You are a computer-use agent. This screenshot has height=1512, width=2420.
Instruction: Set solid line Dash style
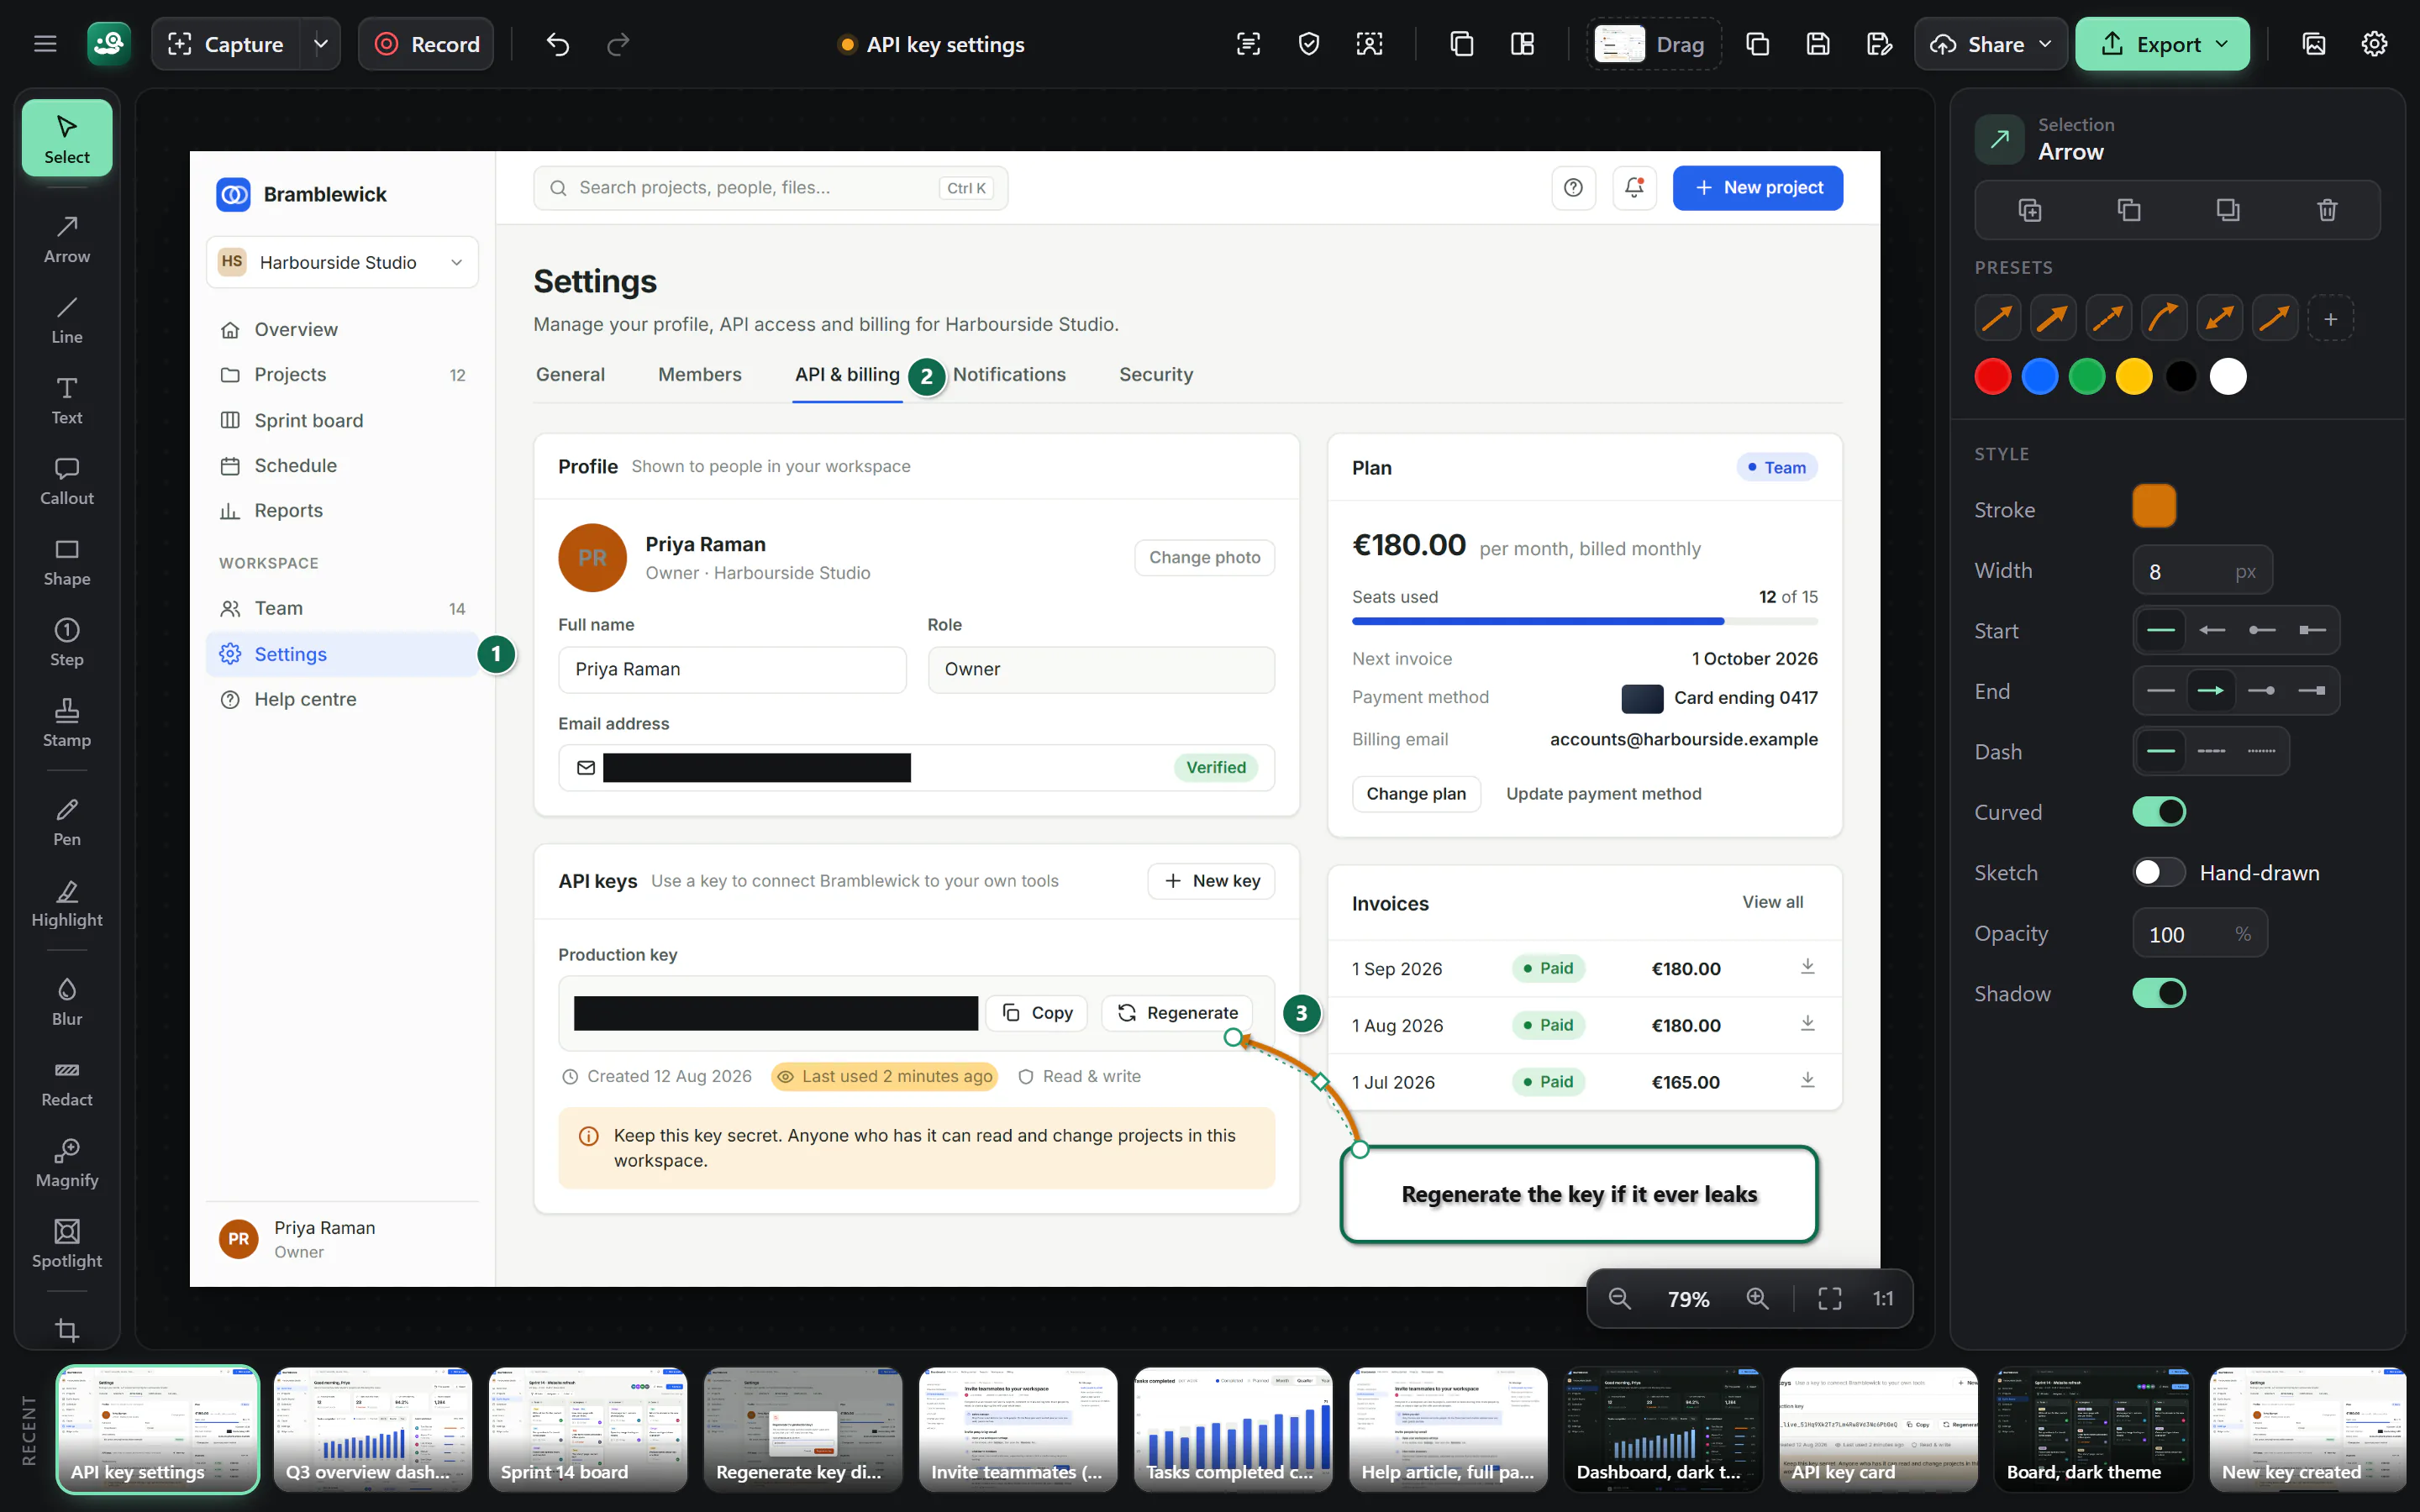click(x=2161, y=751)
